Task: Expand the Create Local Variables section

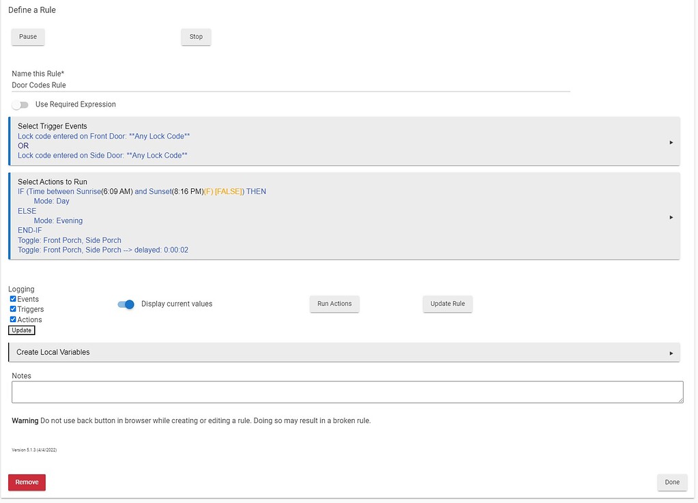Action: point(671,353)
